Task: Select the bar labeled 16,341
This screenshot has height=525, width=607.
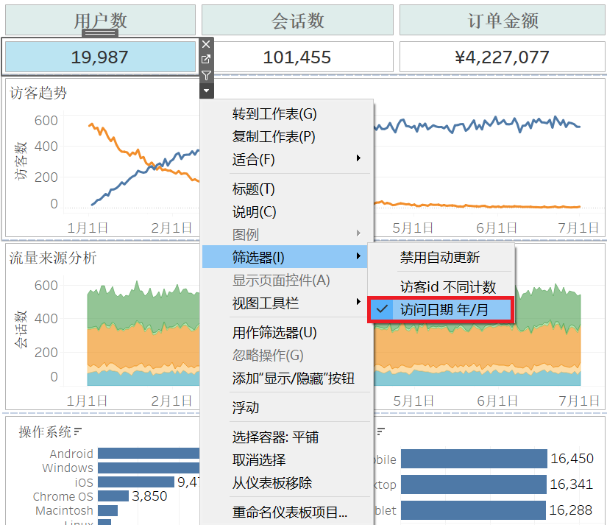Action: [474, 485]
